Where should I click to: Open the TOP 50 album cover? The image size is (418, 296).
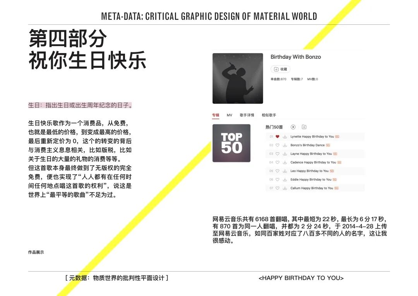231,143
